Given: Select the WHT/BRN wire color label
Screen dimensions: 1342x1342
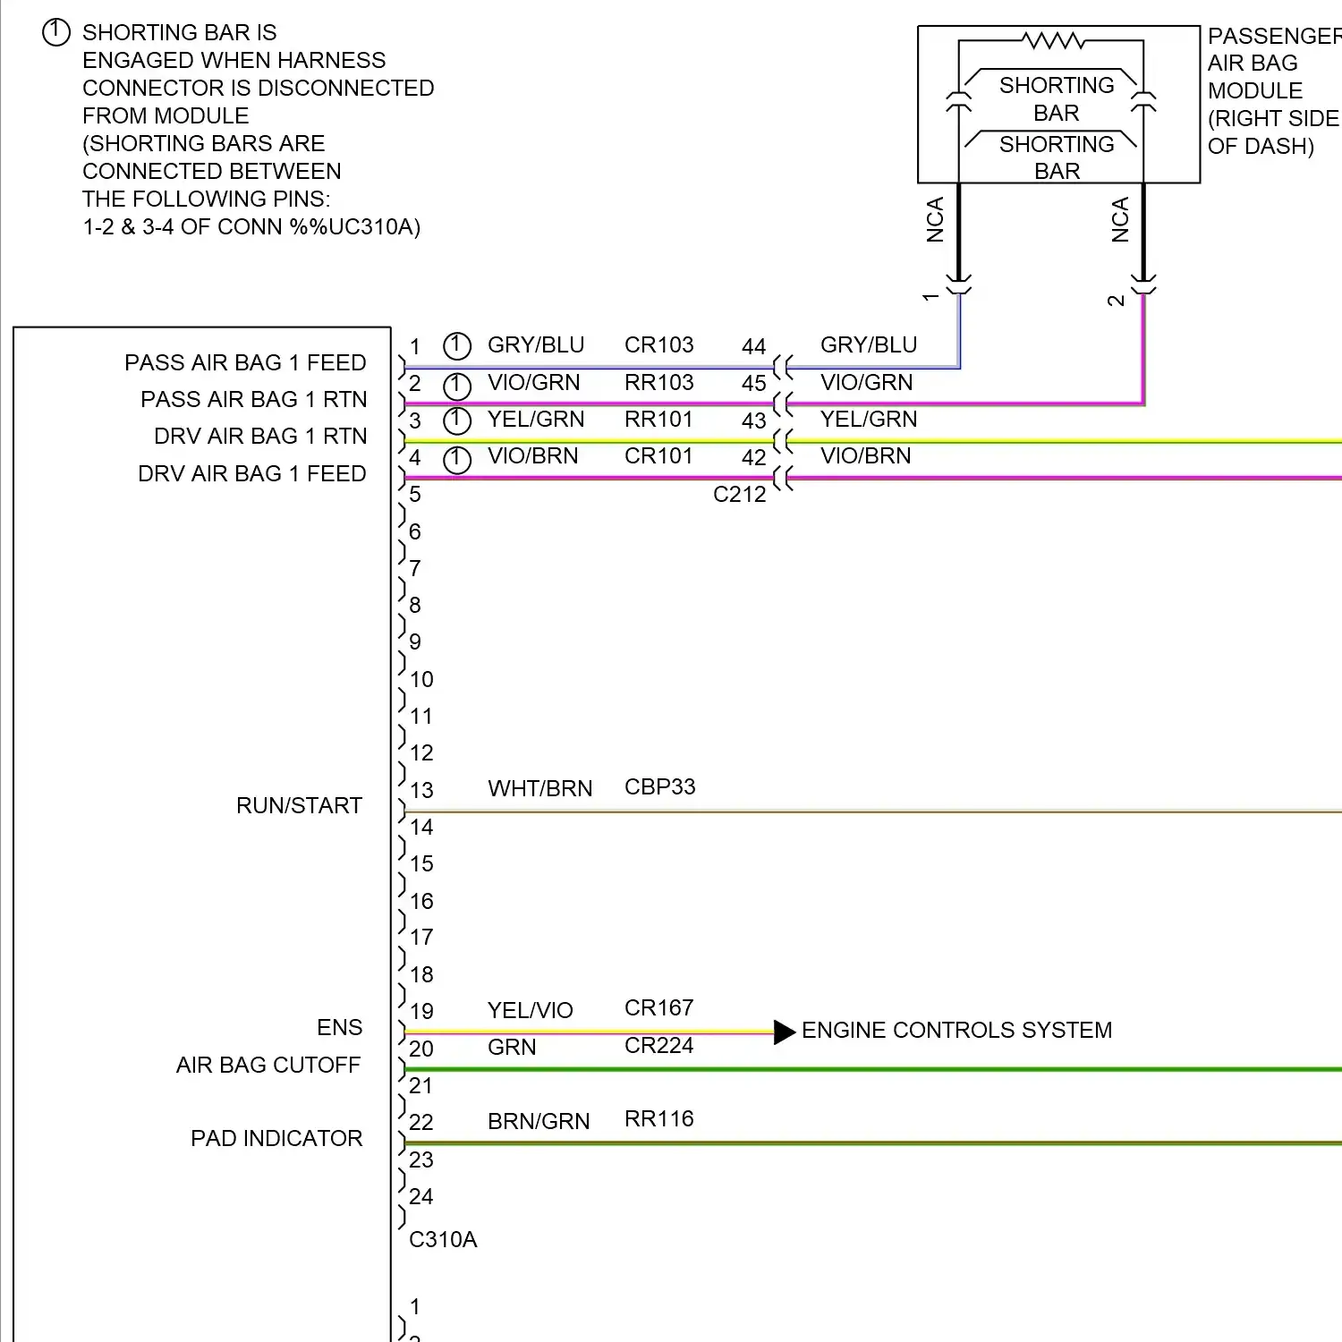Looking at the screenshot, I should 540,788.
